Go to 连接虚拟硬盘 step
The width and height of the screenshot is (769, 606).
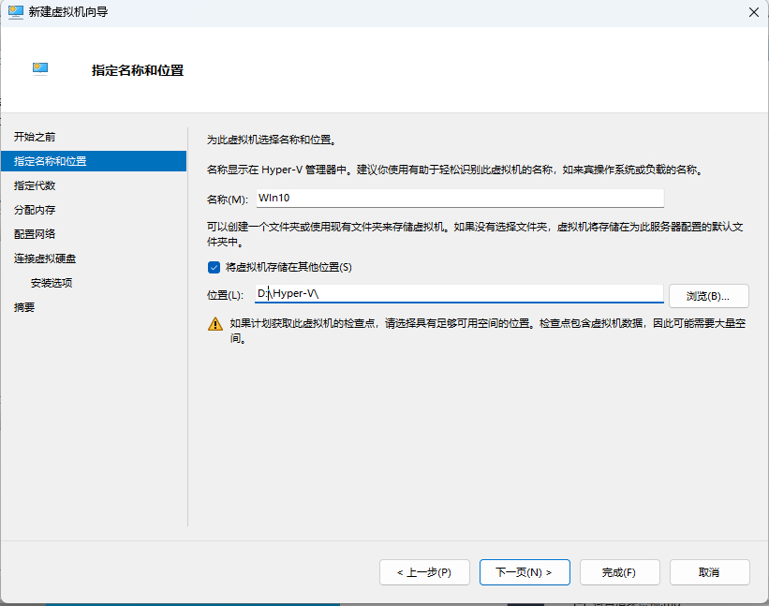point(45,259)
